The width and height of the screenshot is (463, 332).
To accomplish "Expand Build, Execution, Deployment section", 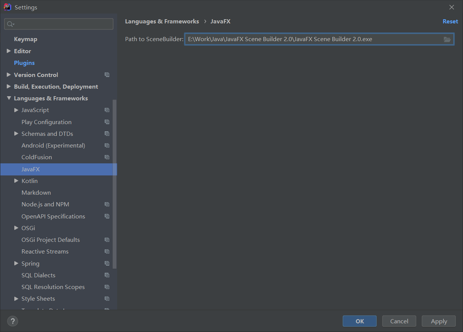I will tap(9, 86).
